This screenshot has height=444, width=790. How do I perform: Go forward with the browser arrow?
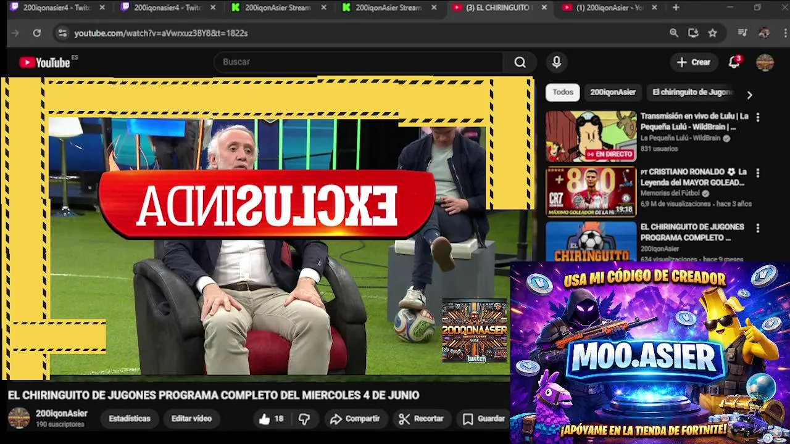click(15, 33)
